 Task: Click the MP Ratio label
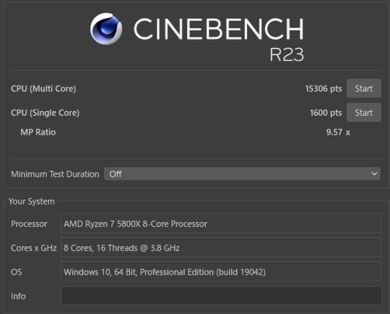(x=38, y=132)
